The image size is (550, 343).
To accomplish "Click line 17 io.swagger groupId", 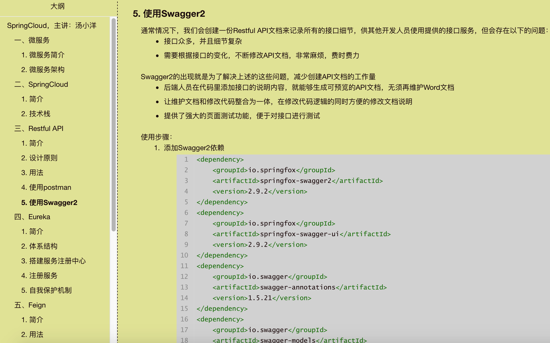I will 270,330.
